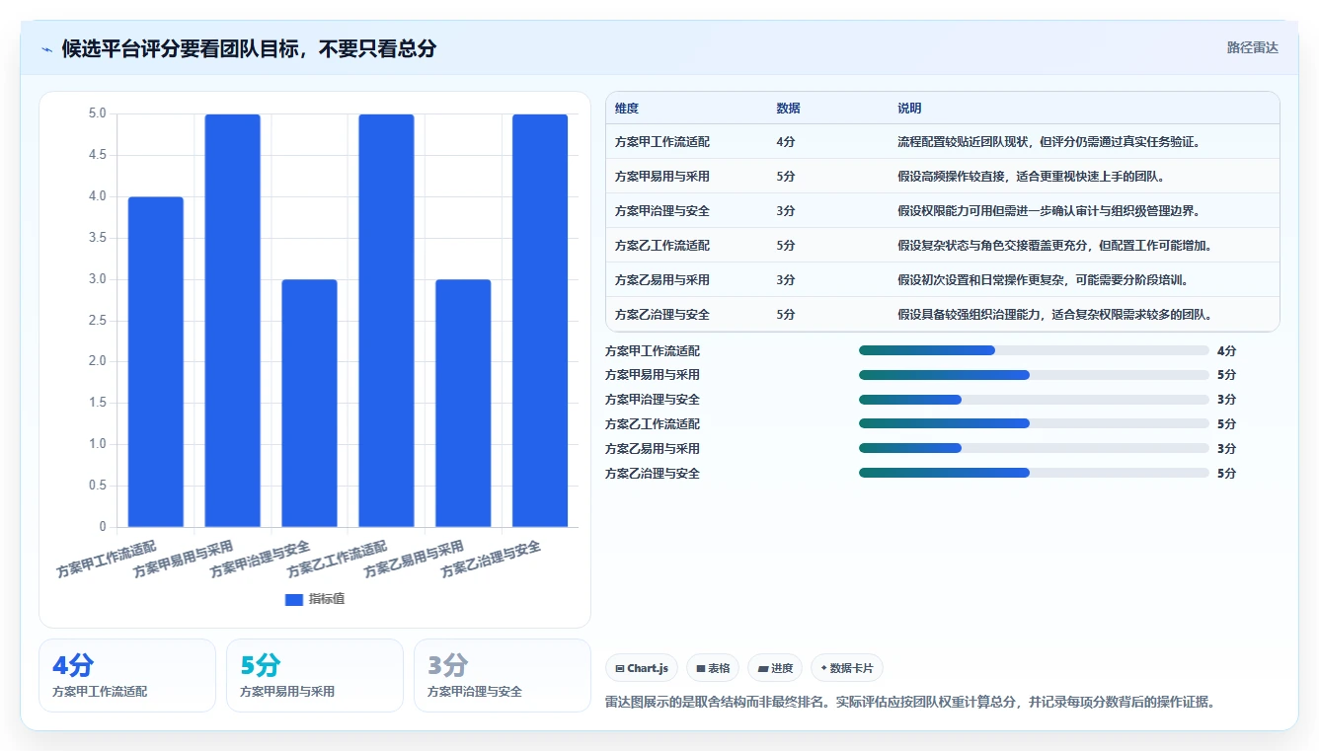
Task: Click the 方案甲治理与安全 bar in chart
Action: pyautogui.click(x=309, y=403)
